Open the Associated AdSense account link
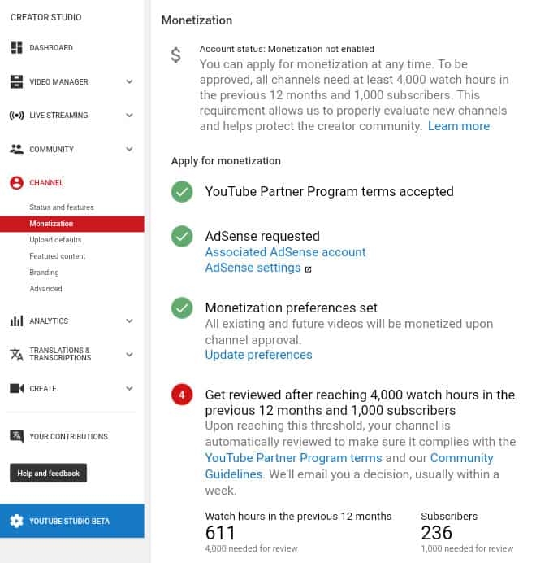This screenshot has width=536, height=563. click(285, 252)
